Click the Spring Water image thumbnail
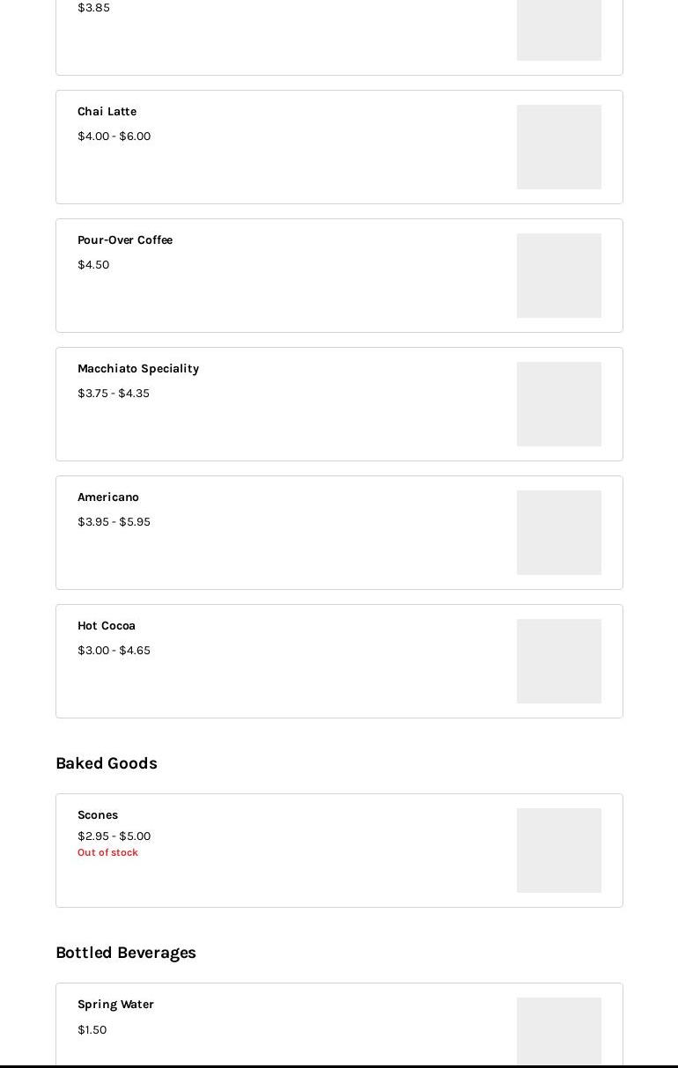Viewport: 678px width, 1068px height. (559, 1032)
